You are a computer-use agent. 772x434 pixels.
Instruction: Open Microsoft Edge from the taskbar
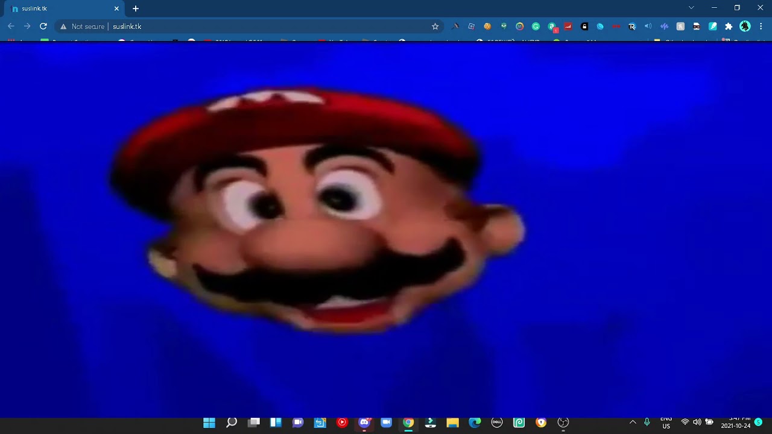(475, 423)
